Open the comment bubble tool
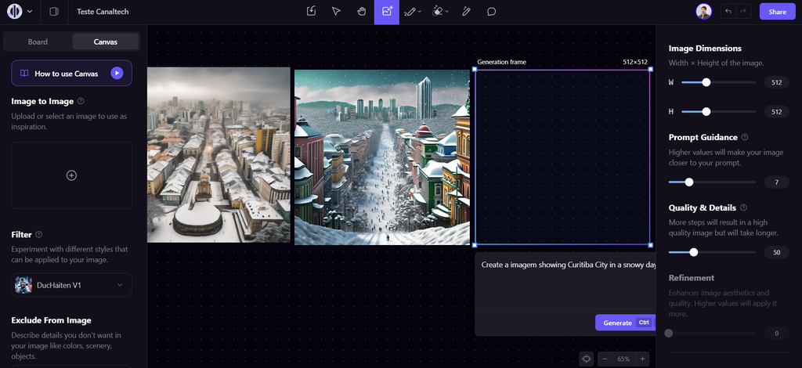This screenshot has width=802, height=368. 492,12
